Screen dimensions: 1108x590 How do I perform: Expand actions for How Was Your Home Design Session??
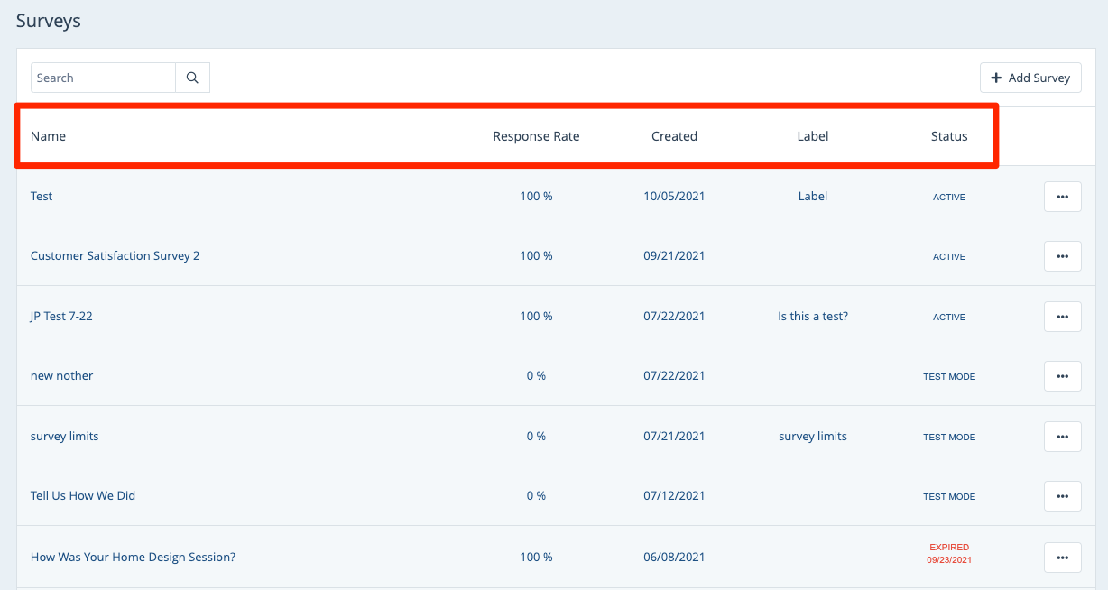[1062, 558]
